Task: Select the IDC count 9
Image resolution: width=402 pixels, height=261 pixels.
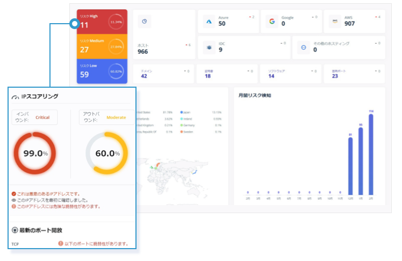Action: 220,50
